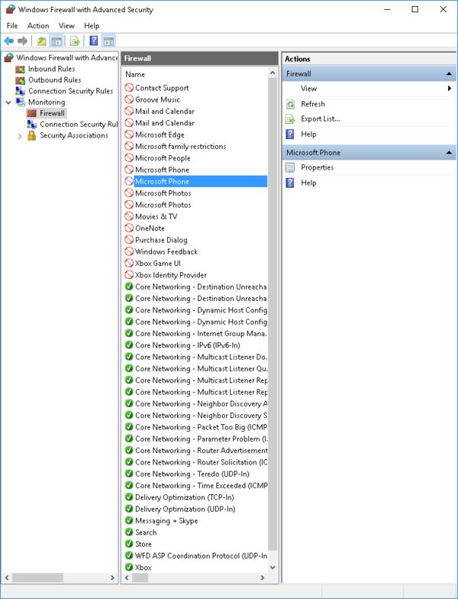The height and width of the screenshot is (599, 458).
Task: Click the green allowed icon beside Store
Action: tap(129, 544)
